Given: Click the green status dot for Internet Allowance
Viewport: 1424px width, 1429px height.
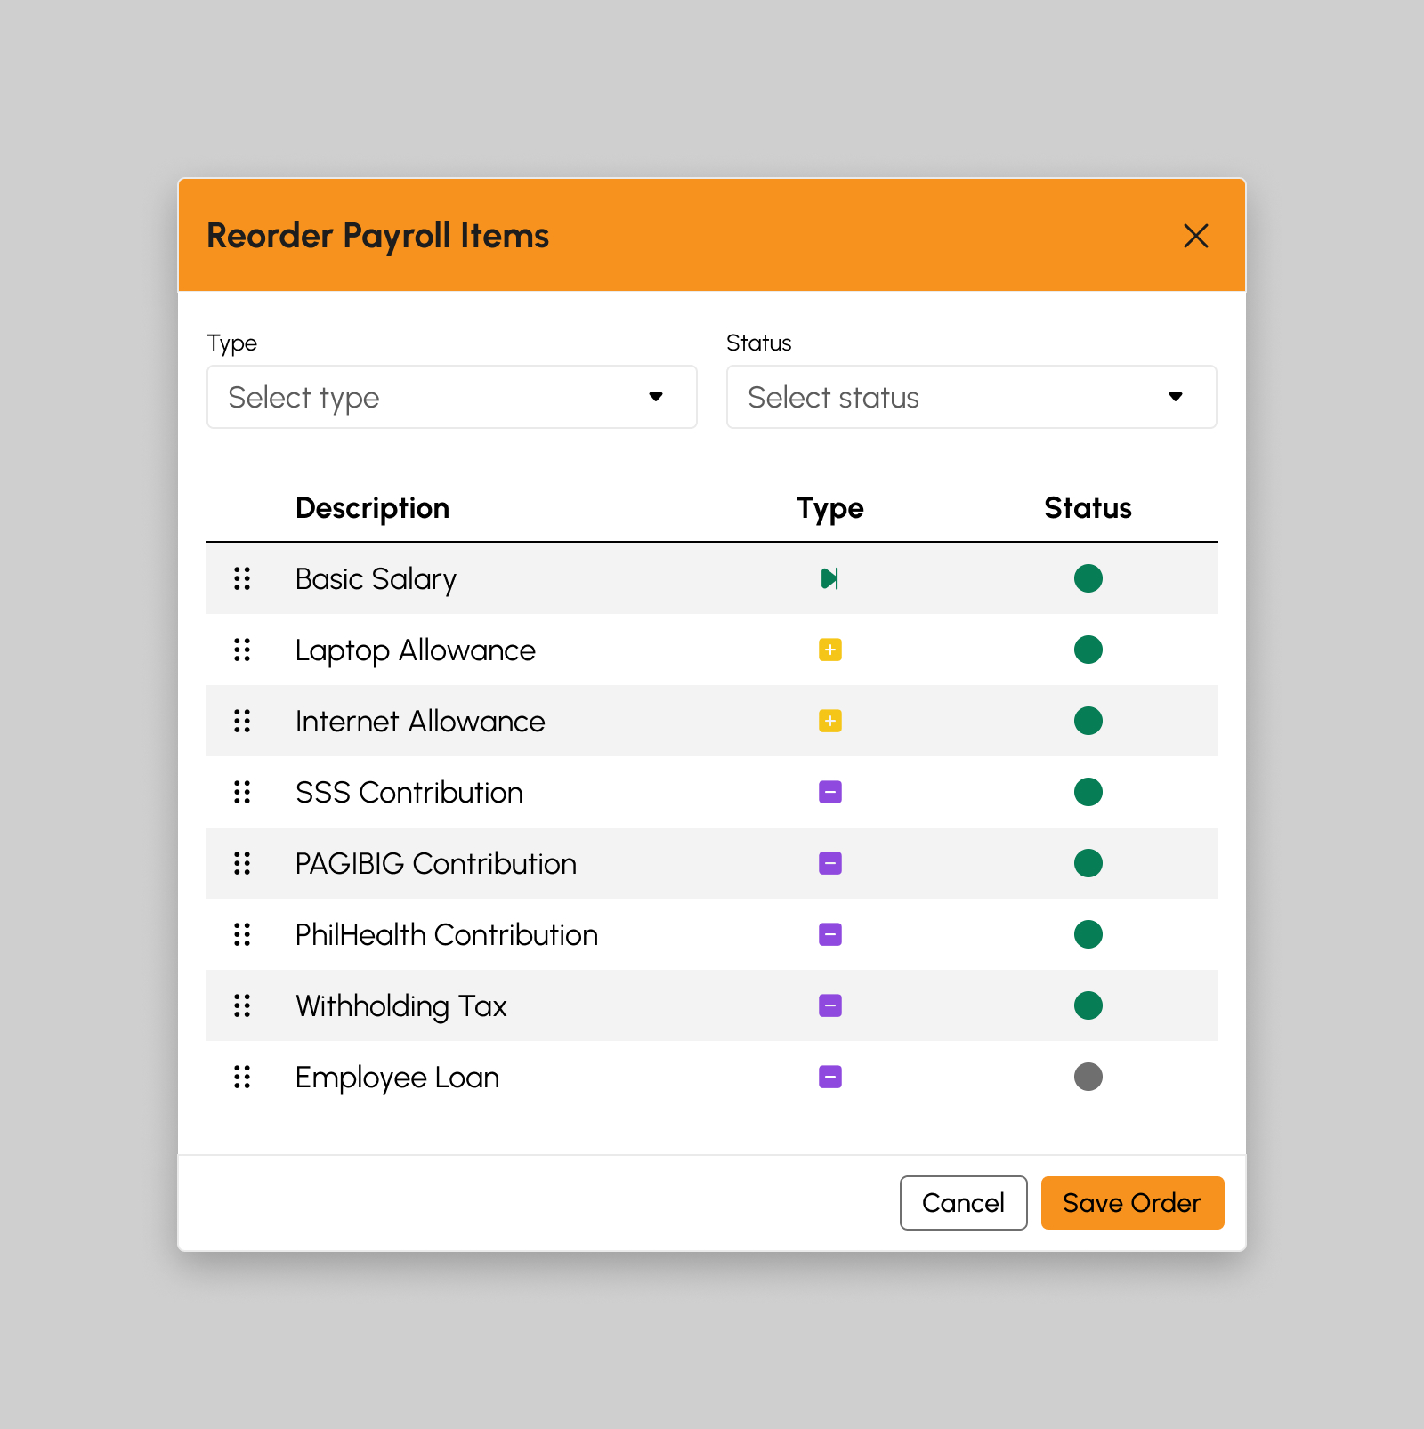Looking at the screenshot, I should pyautogui.click(x=1088, y=721).
